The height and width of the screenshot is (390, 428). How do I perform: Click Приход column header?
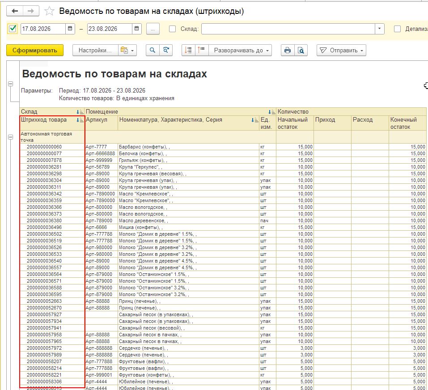click(332, 123)
